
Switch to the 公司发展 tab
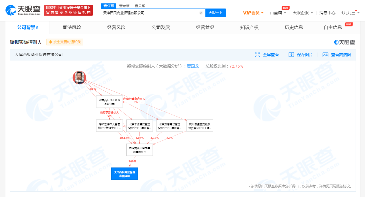(x=161, y=28)
